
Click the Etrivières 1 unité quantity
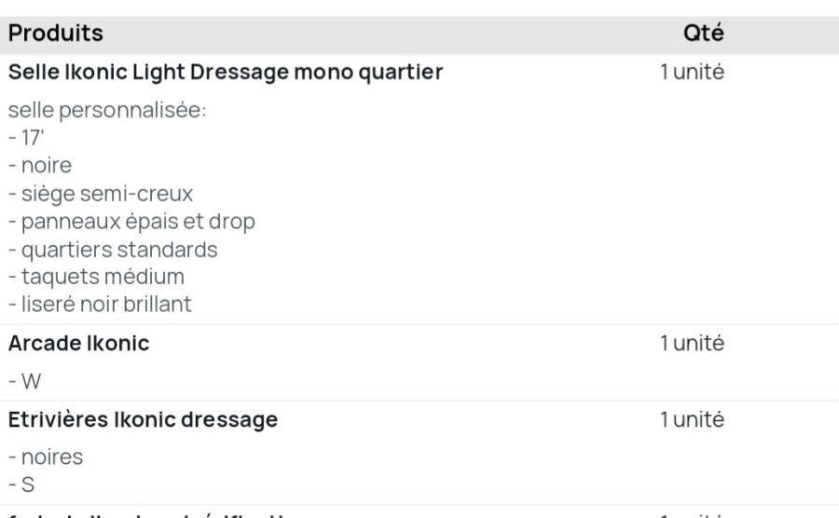pyautogui.click(x=692, y=419)
